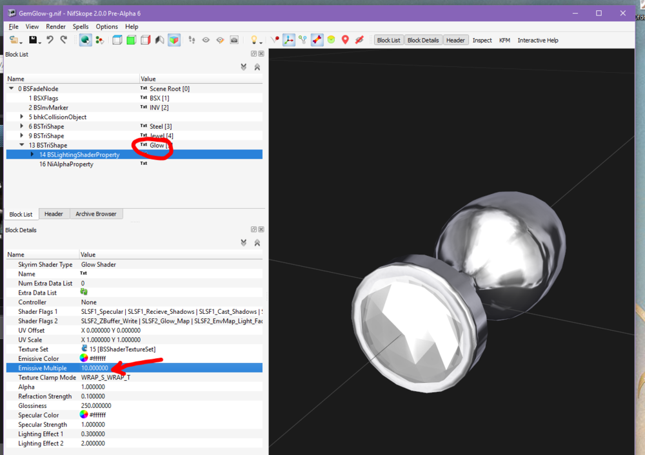This screenshot has width=645, height=455.
Task: Switch to top view cube icon
Action: coord(117,40)
